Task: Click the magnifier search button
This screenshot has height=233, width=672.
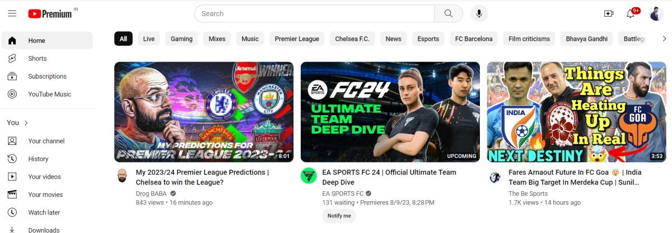Action: (449, 13)
